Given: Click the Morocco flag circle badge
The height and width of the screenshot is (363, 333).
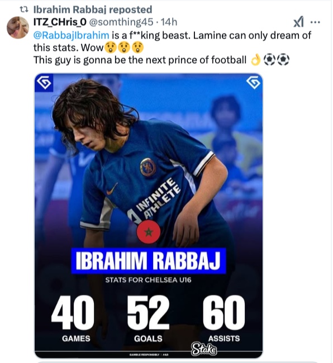Looking at the screenshot, I should pyautogui.click(x=149, y=232).
